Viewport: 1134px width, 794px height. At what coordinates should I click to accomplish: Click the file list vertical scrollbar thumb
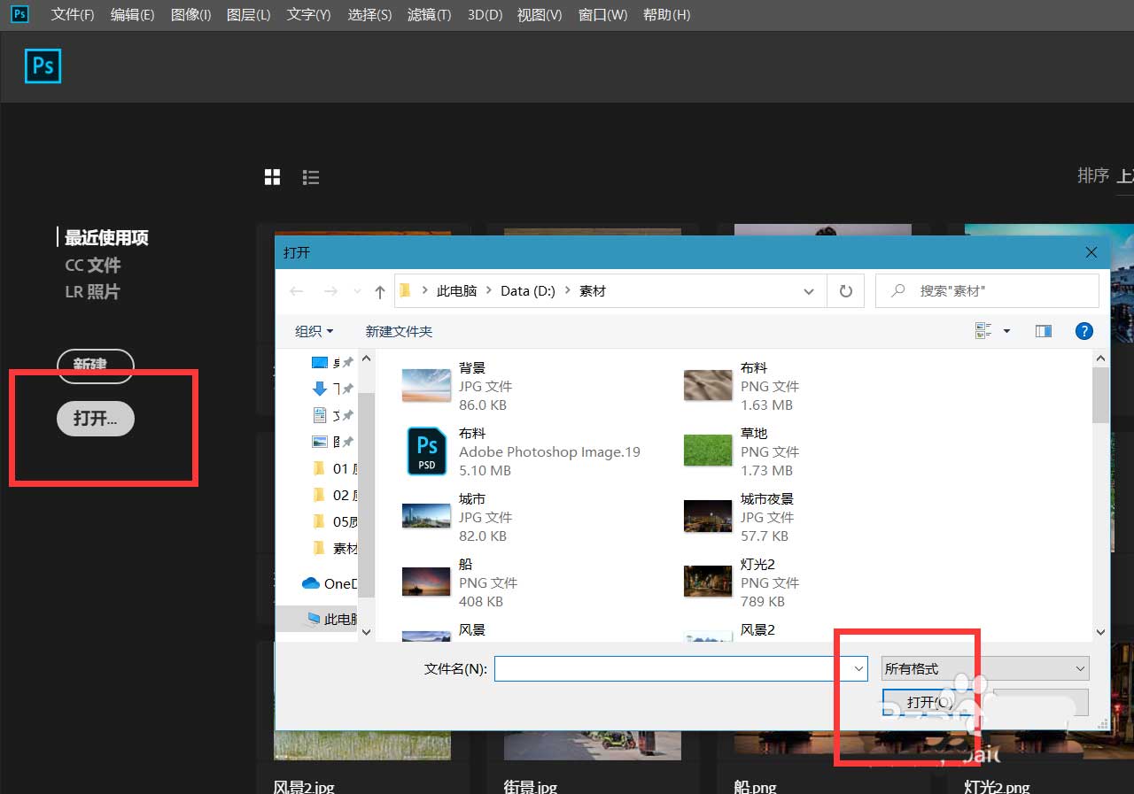point(1100,396)
